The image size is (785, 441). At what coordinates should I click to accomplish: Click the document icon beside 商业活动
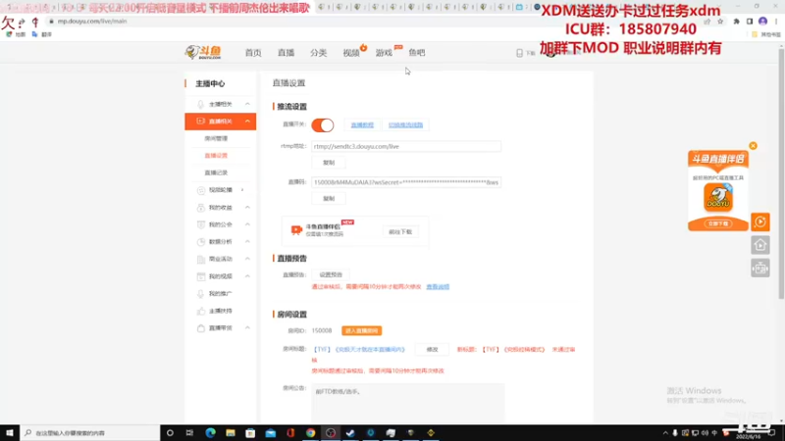coord(201,259)
